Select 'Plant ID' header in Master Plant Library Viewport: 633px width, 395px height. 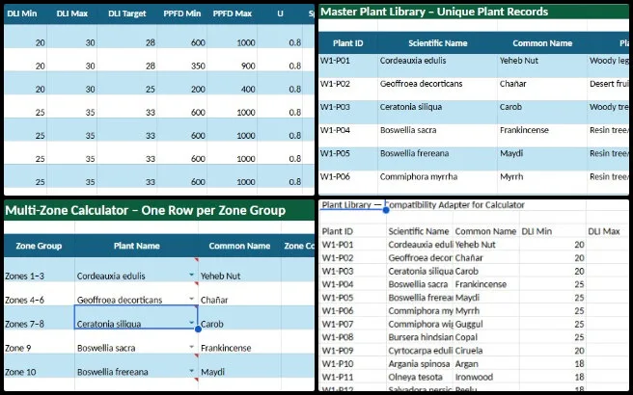coord(348,43)
